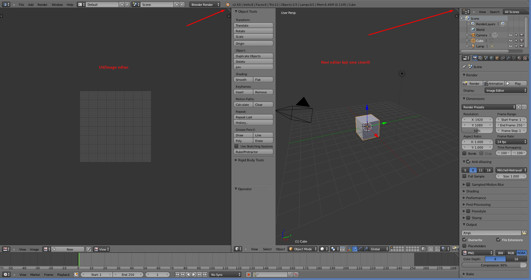
Task: Open the PNG file format dropdown
Action: click(477, 253)
